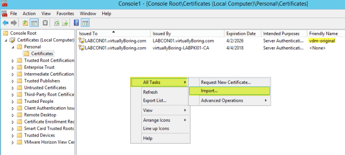
Task: Sort by Intended Purposes column header
Action: [x=284, y=34]
